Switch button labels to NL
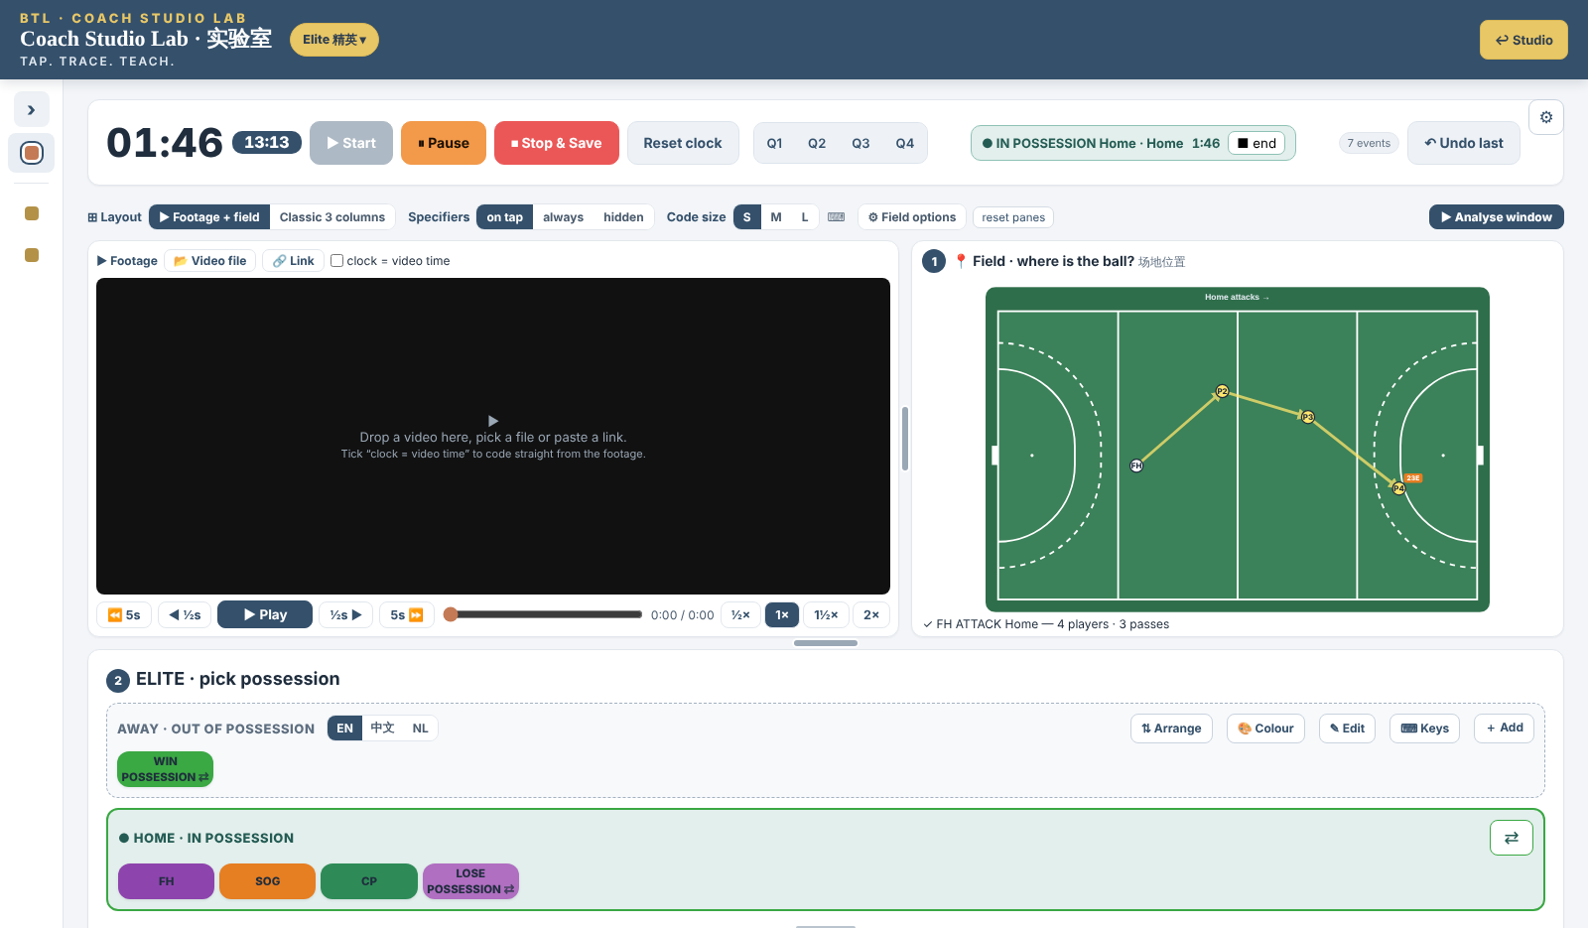 (420, 728)
